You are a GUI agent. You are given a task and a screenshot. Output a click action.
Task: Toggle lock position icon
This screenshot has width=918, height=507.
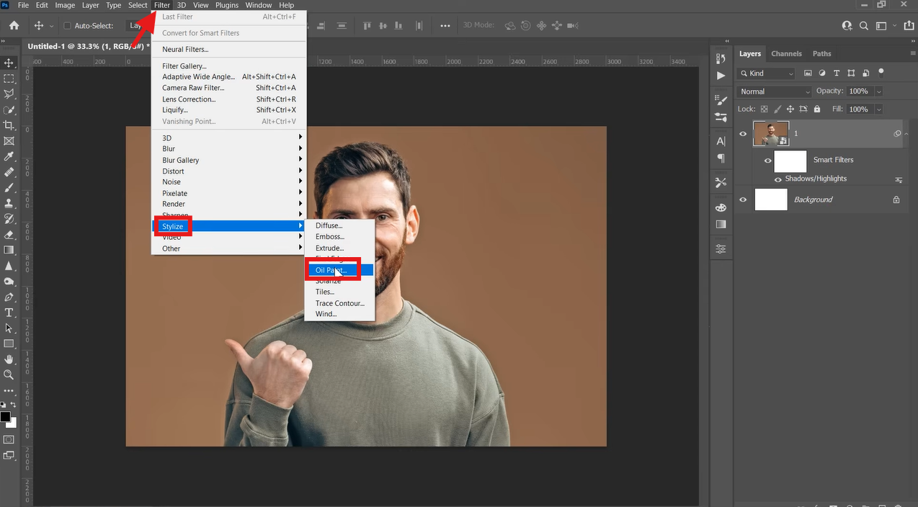point(790,109)
